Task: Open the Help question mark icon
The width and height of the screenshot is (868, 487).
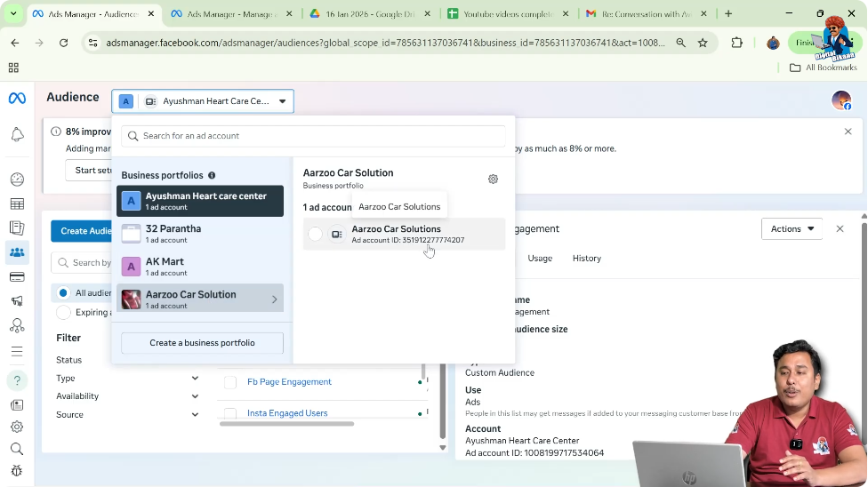Action: pos(17,380)
